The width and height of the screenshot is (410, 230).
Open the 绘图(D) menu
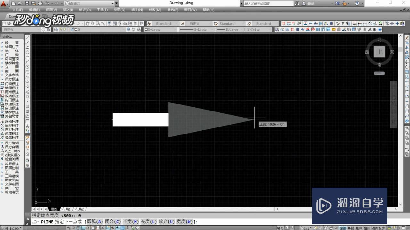tap(119, 10)
